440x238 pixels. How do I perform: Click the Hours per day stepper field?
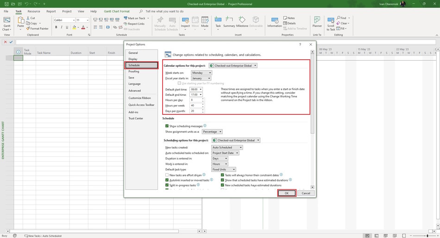[x=197, y=100]
